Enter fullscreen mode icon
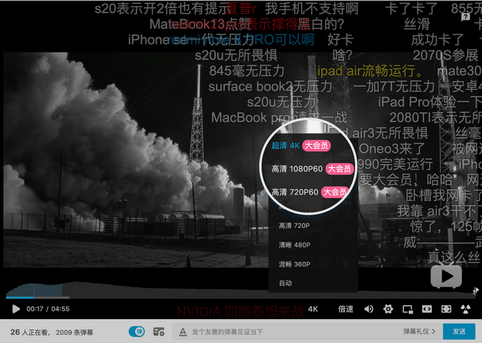Image resolution: width=482 pixels, height=343 pixels. 446,309
